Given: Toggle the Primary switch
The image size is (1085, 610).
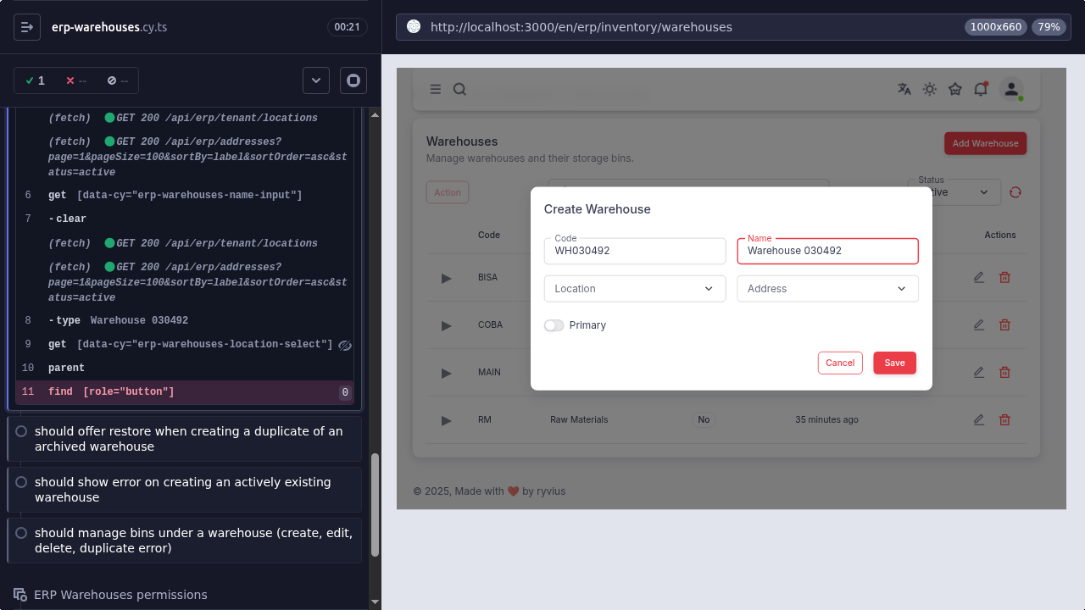Looking at the screenshot, I should point(554,325).
